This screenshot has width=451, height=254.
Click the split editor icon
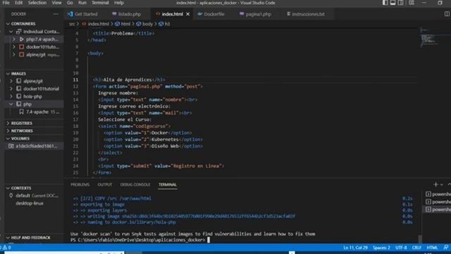447,14
